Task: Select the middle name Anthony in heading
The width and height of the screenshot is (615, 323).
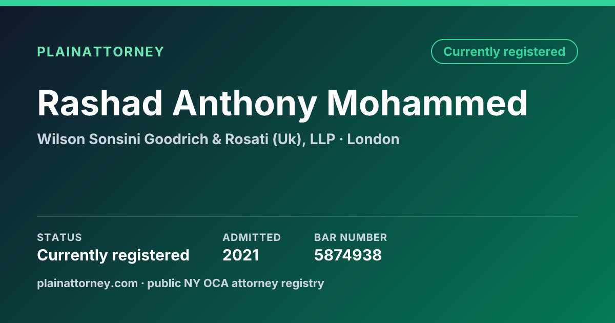Action: 244,103
